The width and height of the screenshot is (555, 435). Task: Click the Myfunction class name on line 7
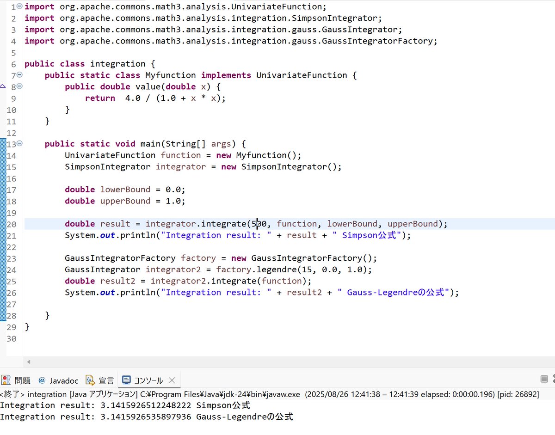tap(171, 75)
